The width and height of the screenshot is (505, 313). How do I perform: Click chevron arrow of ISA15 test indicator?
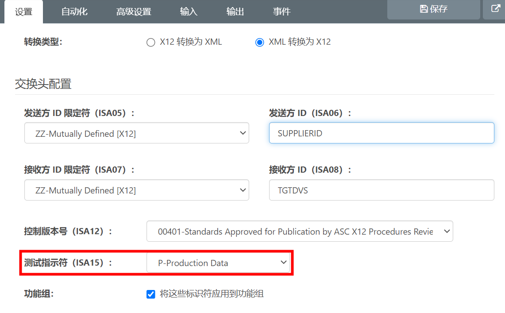pos(283,263)
